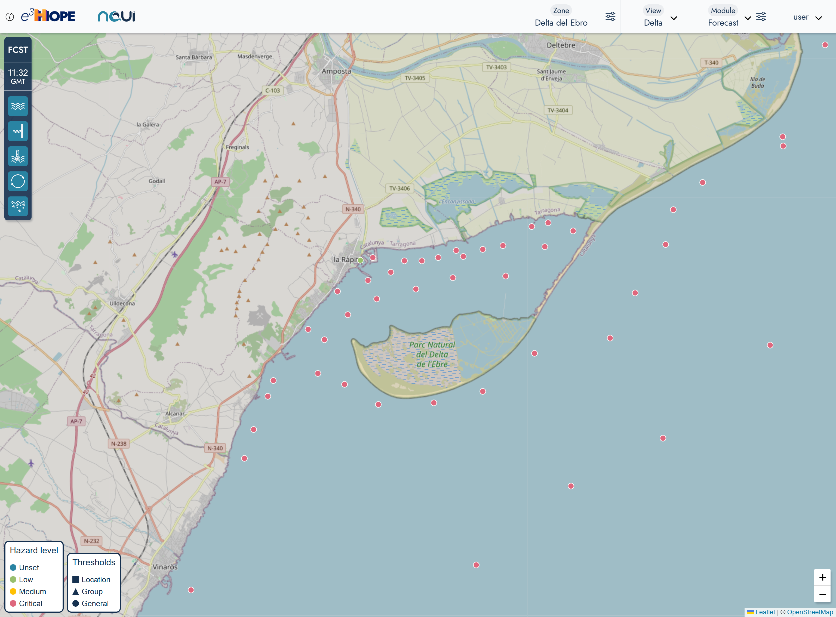The image size is (836, 617).
Task: Select the water temperature icon
Action: coord(18,156)
